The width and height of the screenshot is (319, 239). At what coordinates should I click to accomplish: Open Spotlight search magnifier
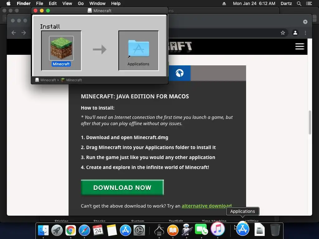[299, 3]
